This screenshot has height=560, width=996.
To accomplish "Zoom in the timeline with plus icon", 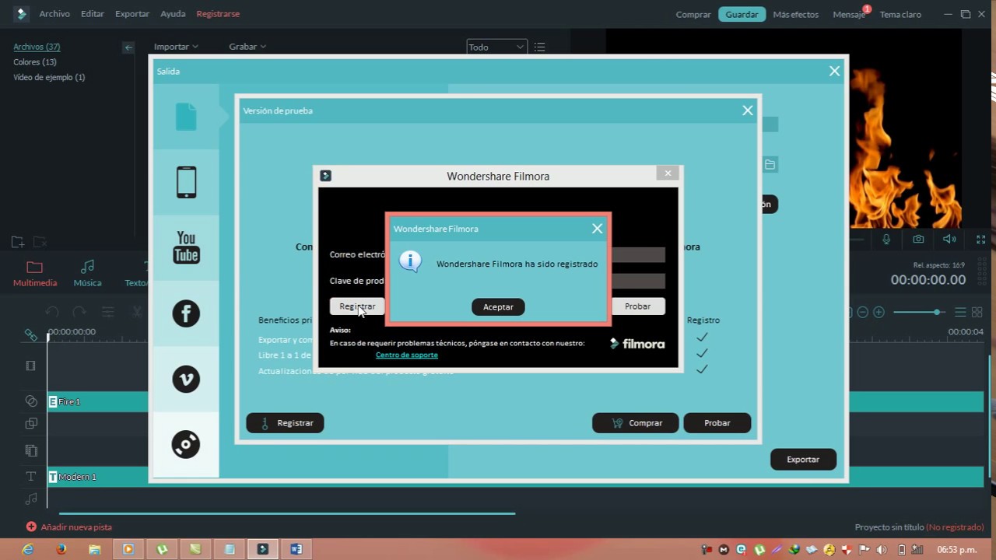I will (x=879, y=312).
